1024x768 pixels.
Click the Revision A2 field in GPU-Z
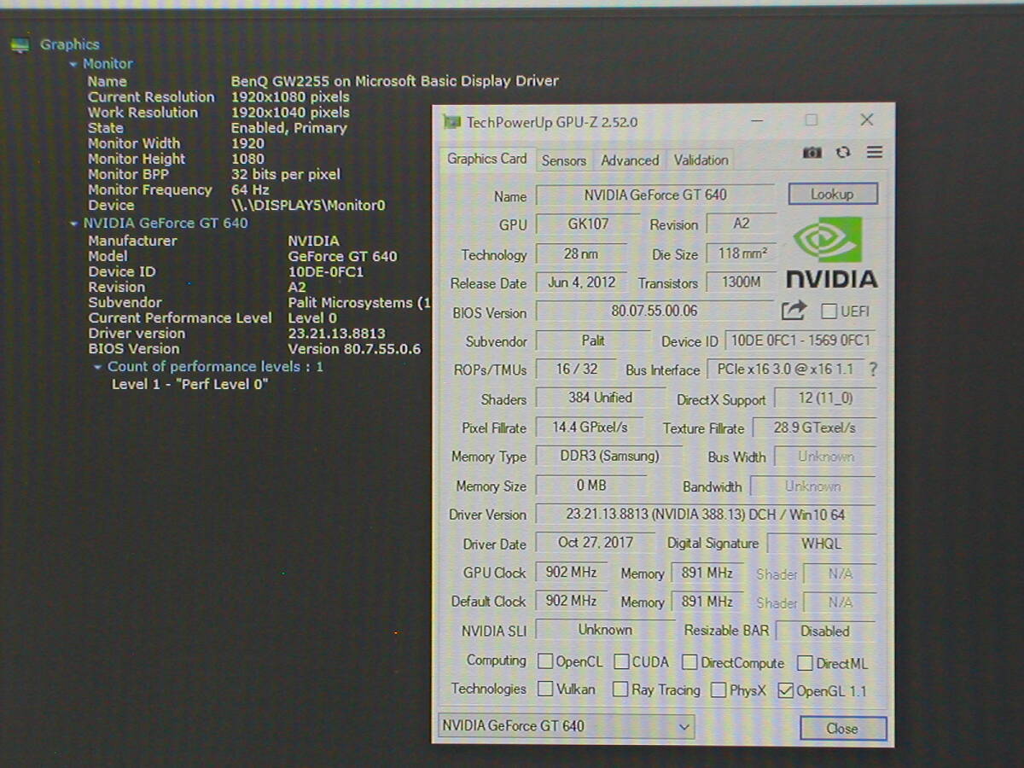[742, 224]
